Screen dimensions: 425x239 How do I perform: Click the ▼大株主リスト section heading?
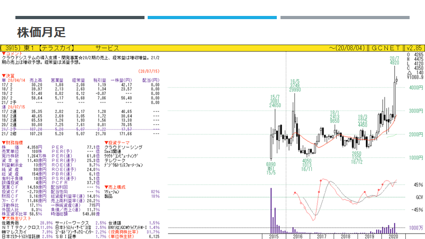pos(16,218)
